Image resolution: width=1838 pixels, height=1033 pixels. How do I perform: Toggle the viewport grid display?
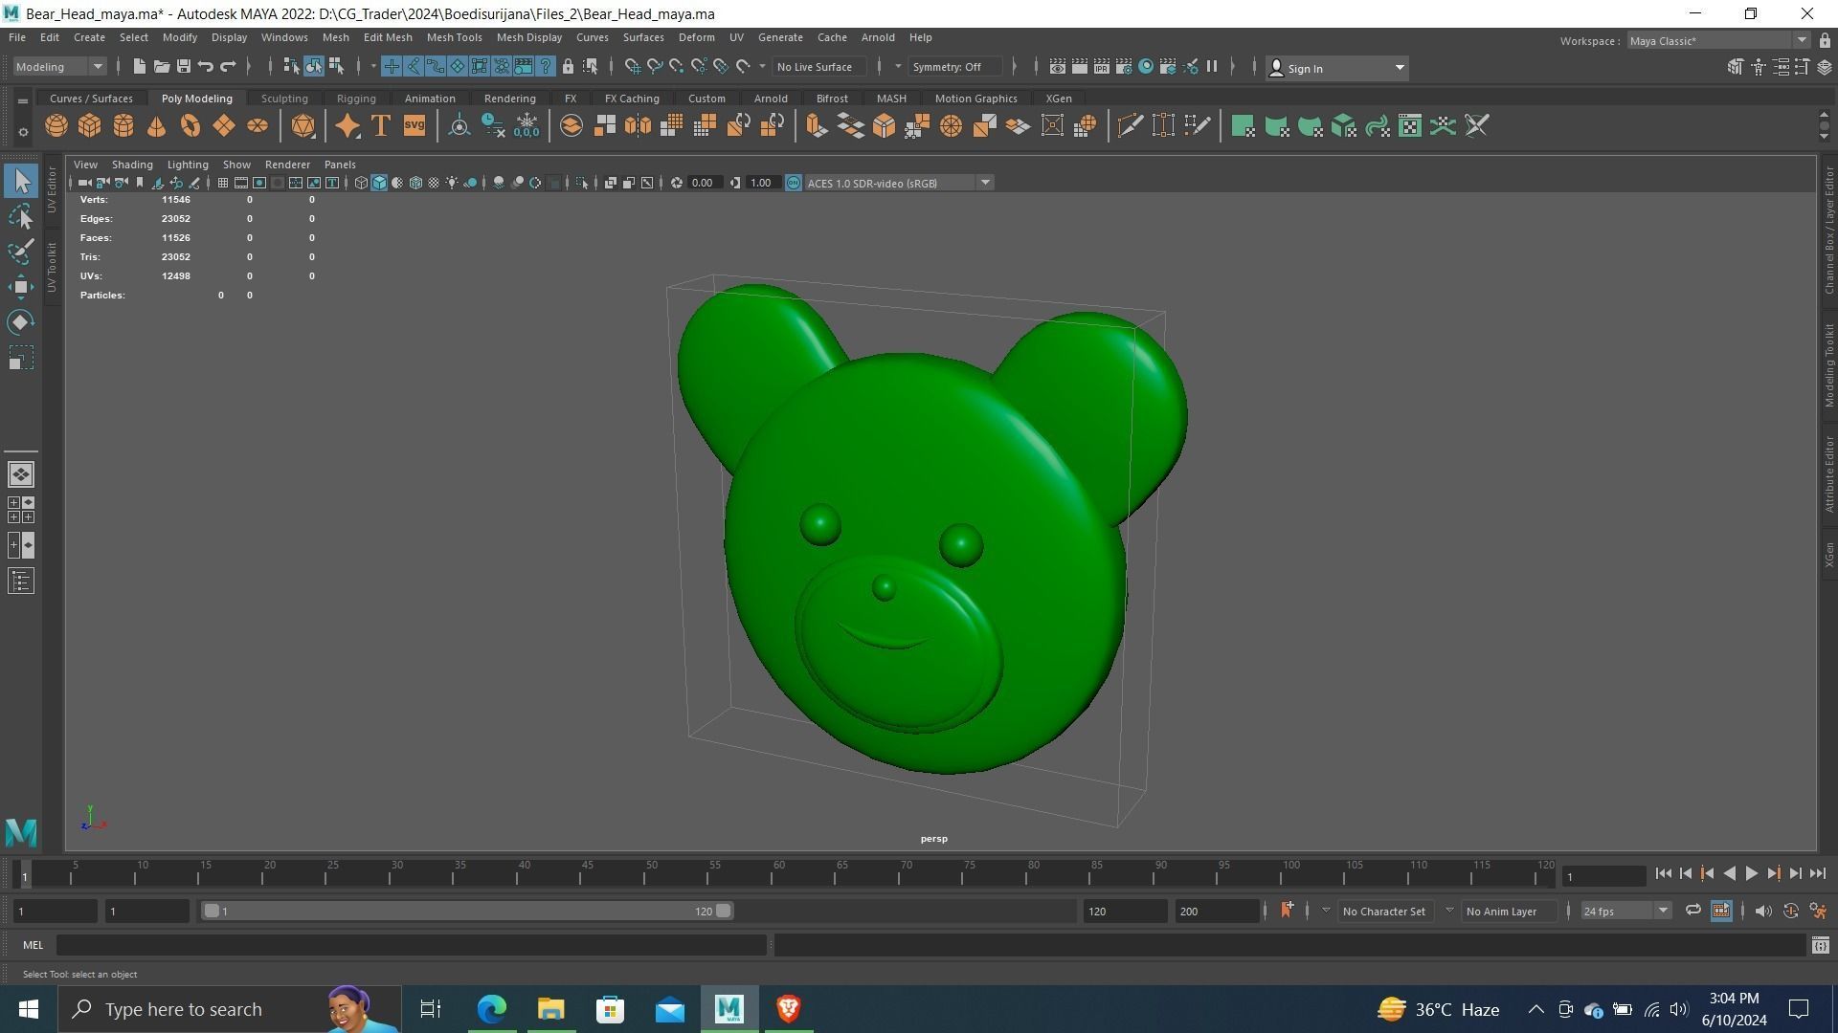222,183
